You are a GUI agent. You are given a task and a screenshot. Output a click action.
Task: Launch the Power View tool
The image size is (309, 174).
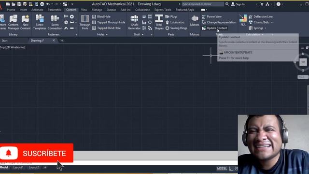211,16
